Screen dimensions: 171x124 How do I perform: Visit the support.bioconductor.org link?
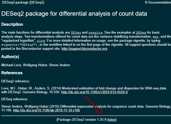84,49
